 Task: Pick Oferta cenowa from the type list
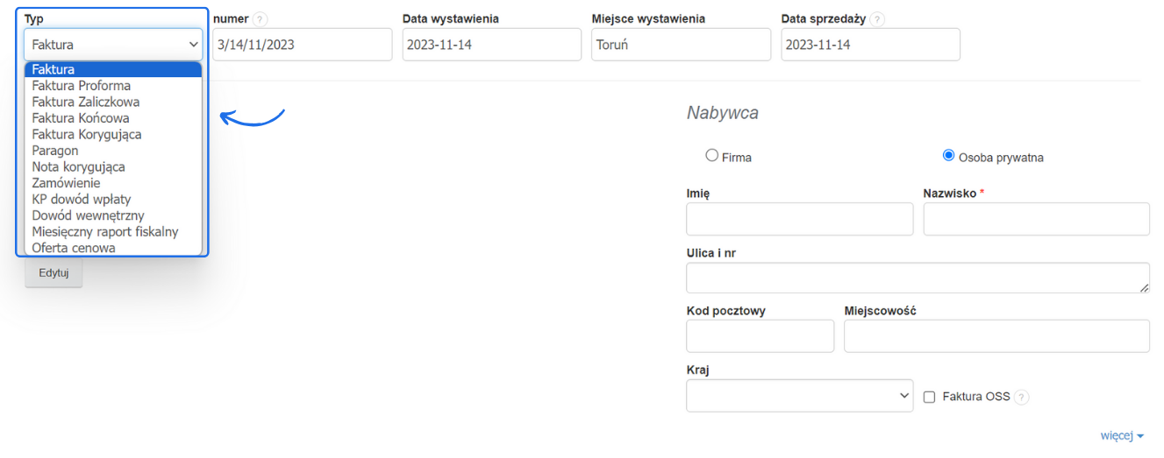tap(74, 248)
